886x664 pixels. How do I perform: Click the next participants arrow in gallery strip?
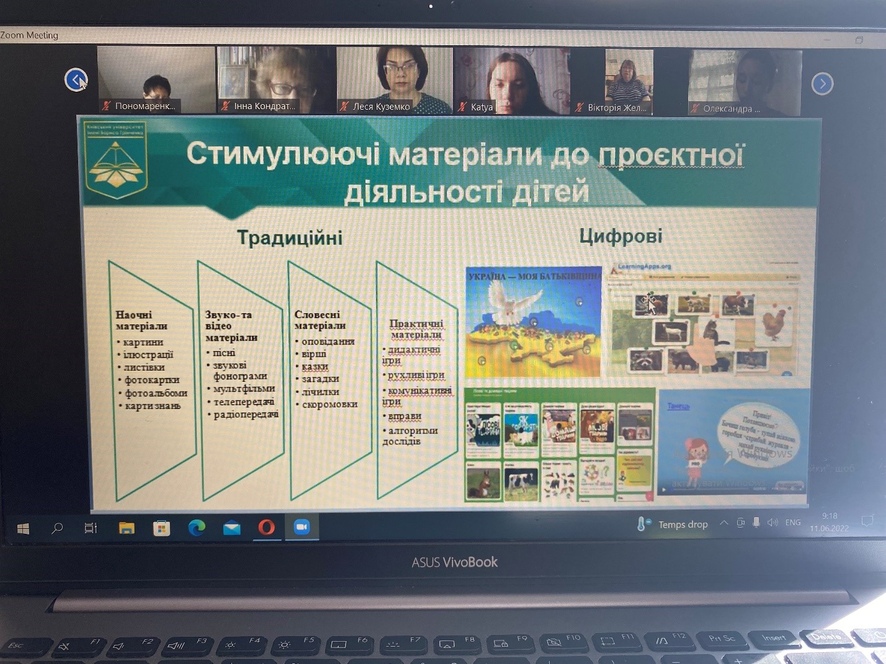pos(822,83)
